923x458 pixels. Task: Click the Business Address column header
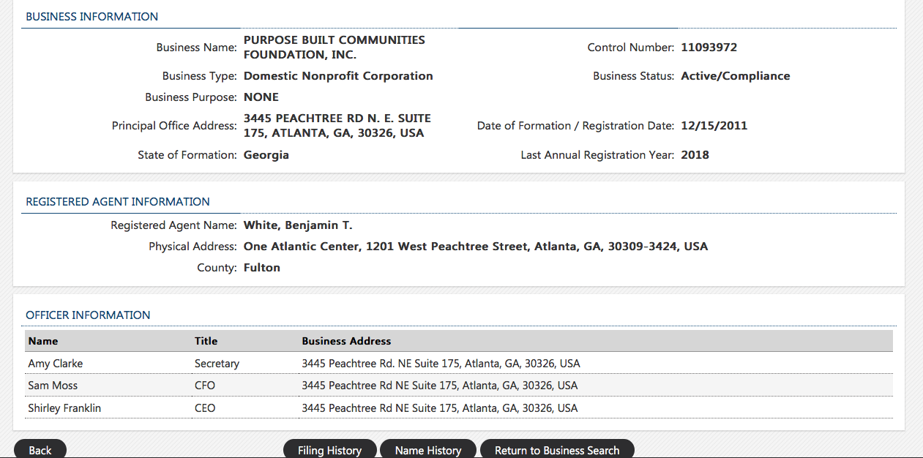click(346, 341)
